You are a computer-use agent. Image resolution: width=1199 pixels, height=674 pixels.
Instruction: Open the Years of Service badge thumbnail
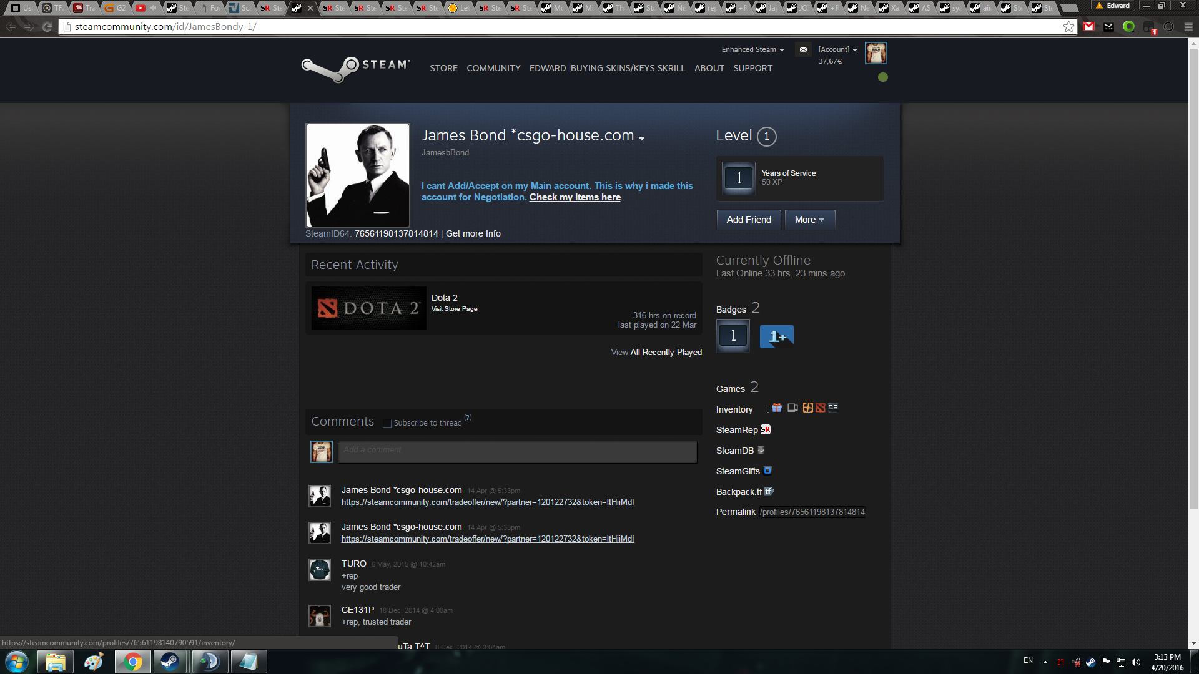point(739,178)
